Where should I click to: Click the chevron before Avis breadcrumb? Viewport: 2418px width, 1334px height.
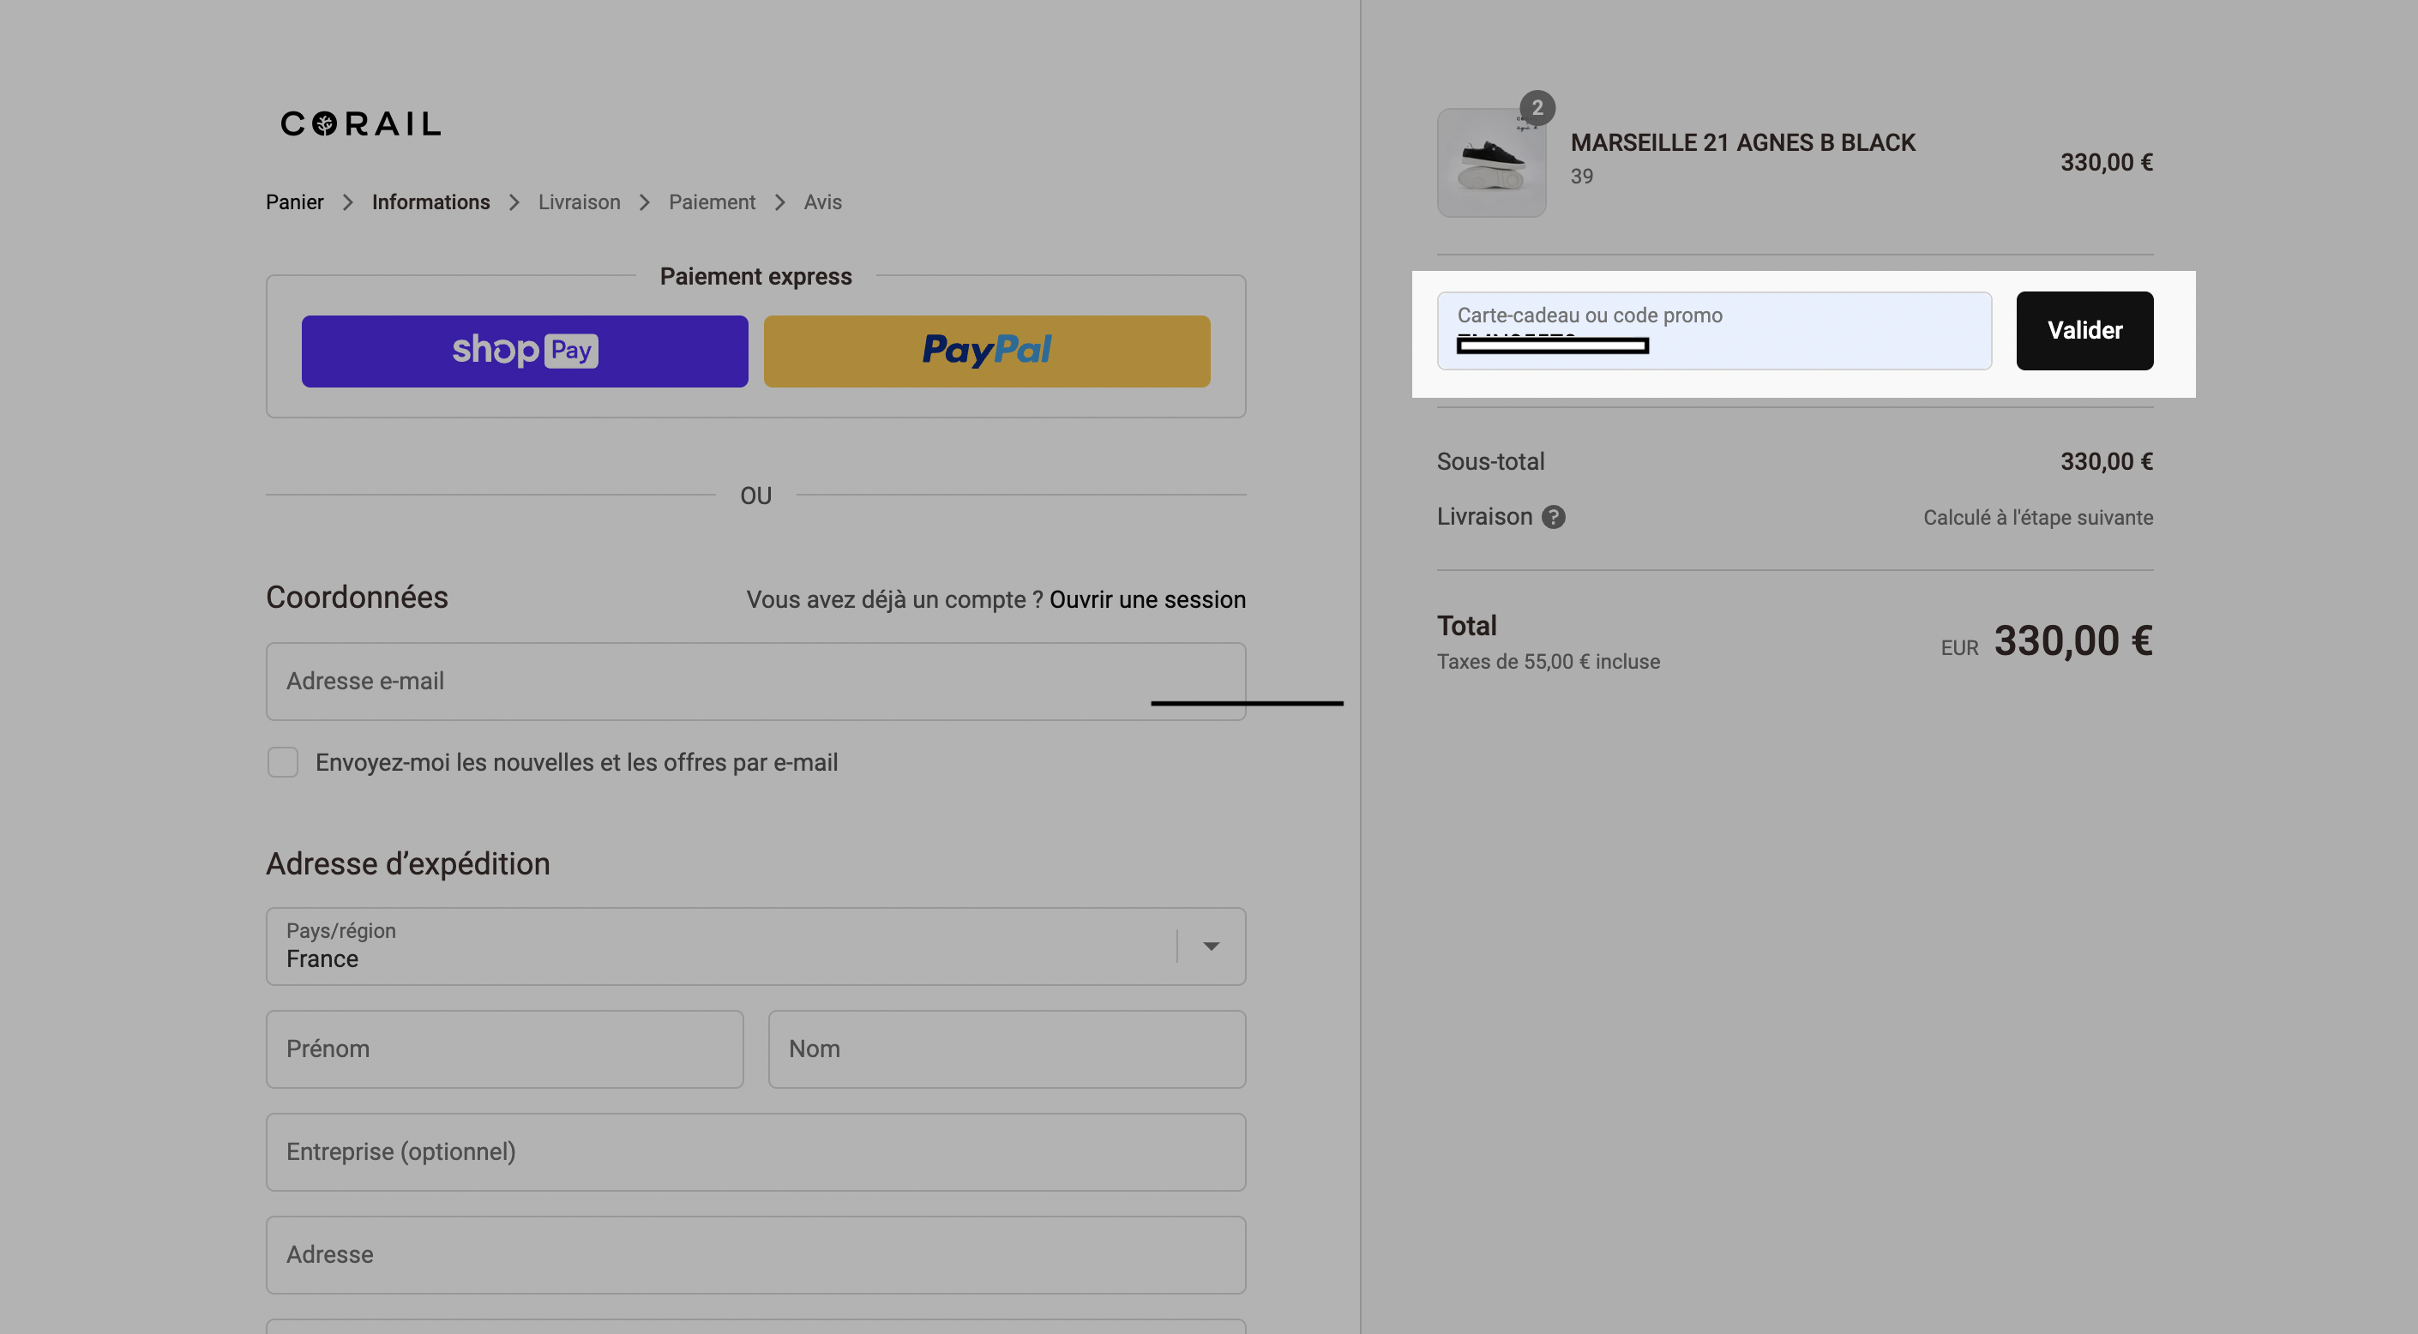point(780,203)
